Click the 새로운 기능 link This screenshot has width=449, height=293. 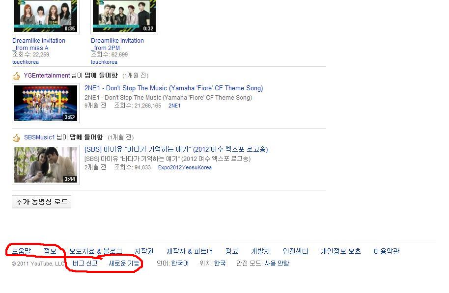124,263
